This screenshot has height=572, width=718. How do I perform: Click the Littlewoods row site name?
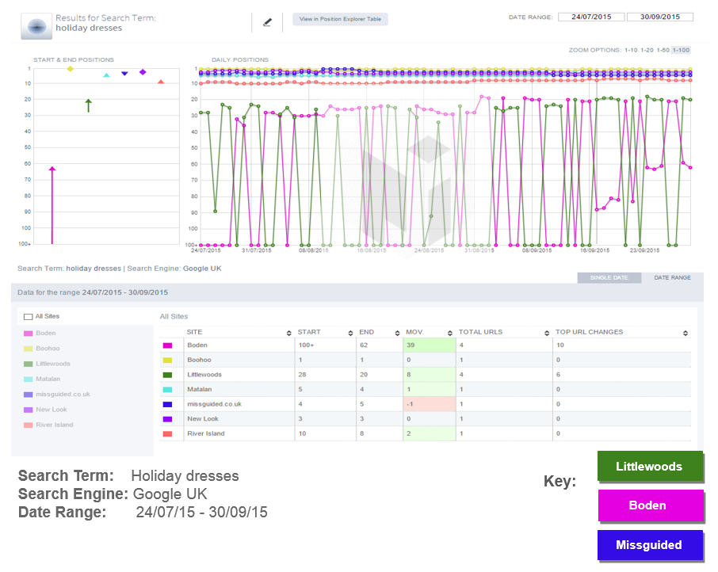click(x=204, y=374)
